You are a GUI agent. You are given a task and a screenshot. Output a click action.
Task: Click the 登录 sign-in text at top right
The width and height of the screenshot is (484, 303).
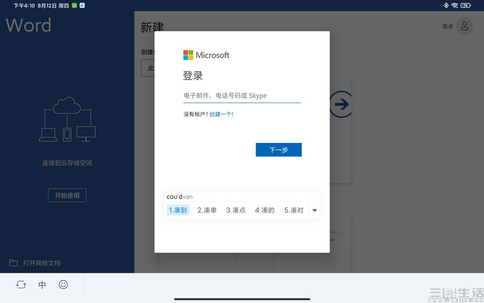click(x=448, y=26)
